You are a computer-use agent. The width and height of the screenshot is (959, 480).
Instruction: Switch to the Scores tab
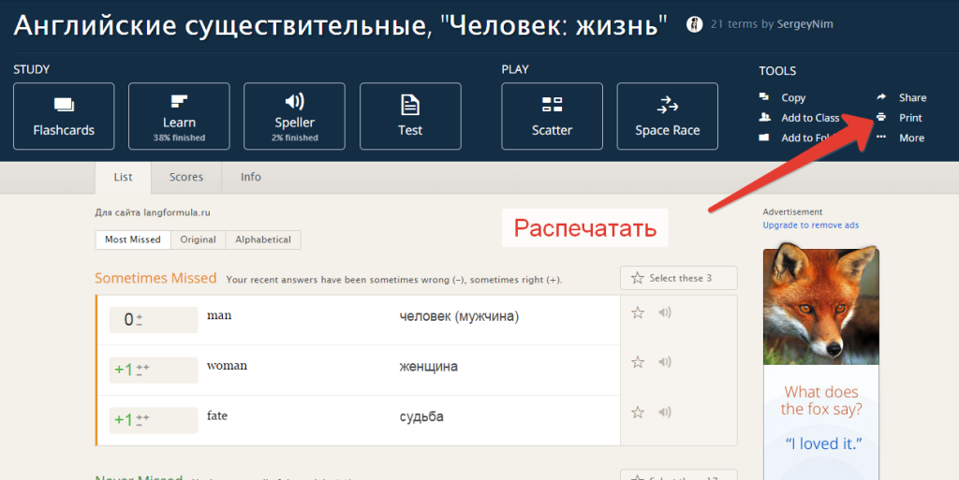[186, 177]
